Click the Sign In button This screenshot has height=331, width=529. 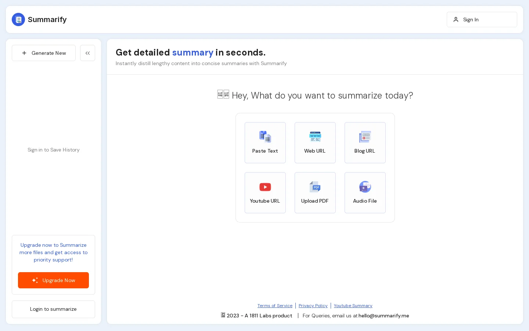(482, 19)
